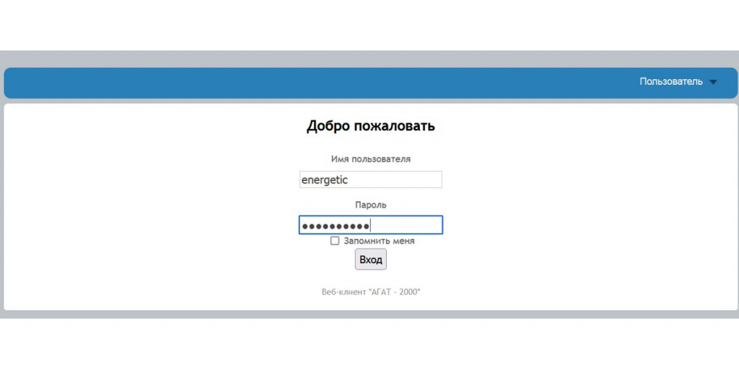Image resolution: width=739 pixels, height=369 pixels.
Task: Click the Запомнить меня label text
Action: [x=379, y=241]
